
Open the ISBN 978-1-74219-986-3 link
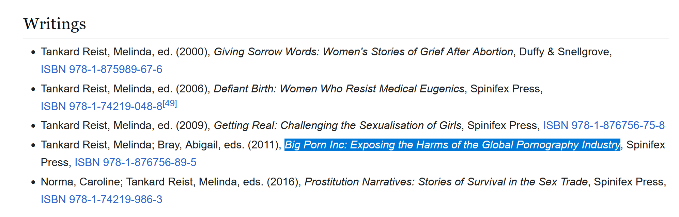point(101,199)
